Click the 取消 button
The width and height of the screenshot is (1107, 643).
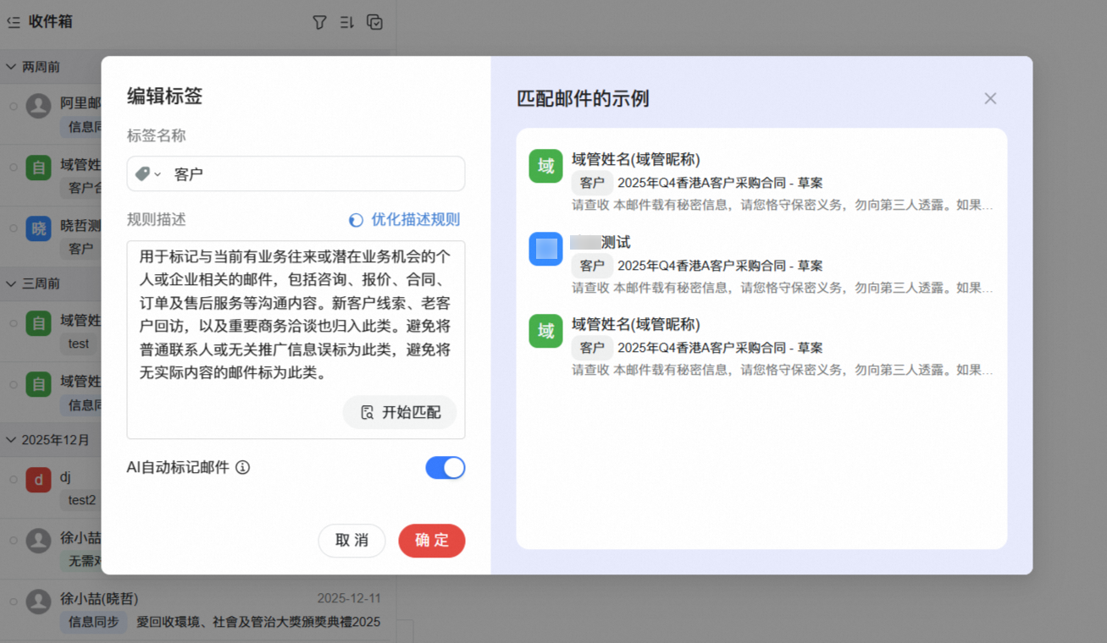pos(351,541)
